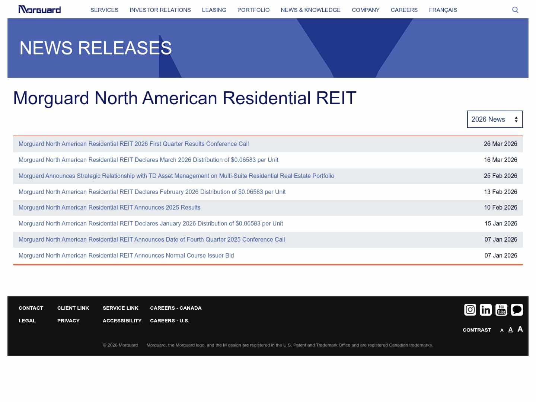This screenshot has height=402, width=536.
Task: Open Morguard's LinkedIn page
Action: (486, 309)
